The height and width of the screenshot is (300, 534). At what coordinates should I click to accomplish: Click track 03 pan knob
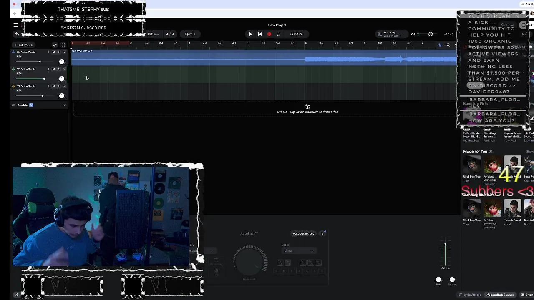pos(62,96)
